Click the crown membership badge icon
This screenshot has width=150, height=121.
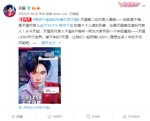34,8
